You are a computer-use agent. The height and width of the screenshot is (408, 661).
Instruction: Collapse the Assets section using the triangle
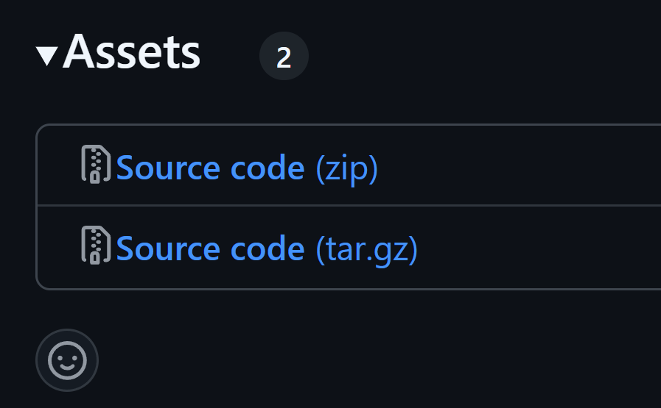point(46,57)
